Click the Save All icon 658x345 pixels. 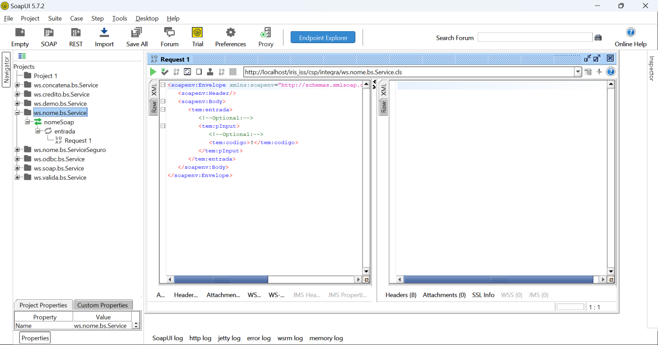point(137,33)
